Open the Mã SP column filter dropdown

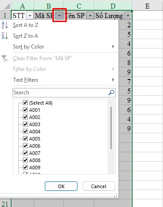pyautogui.click(x=60, y=16)
